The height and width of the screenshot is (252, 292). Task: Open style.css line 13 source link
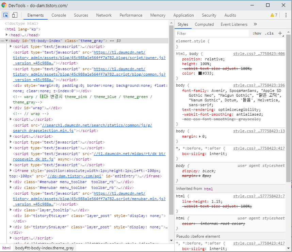(x=259, y=131)
